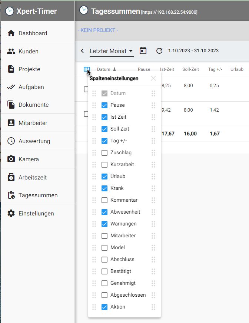The width and height of the screenshot is (249, 323).
Task: Enable the Mitarbeiter column checkbox
Action: pos(104,236)
